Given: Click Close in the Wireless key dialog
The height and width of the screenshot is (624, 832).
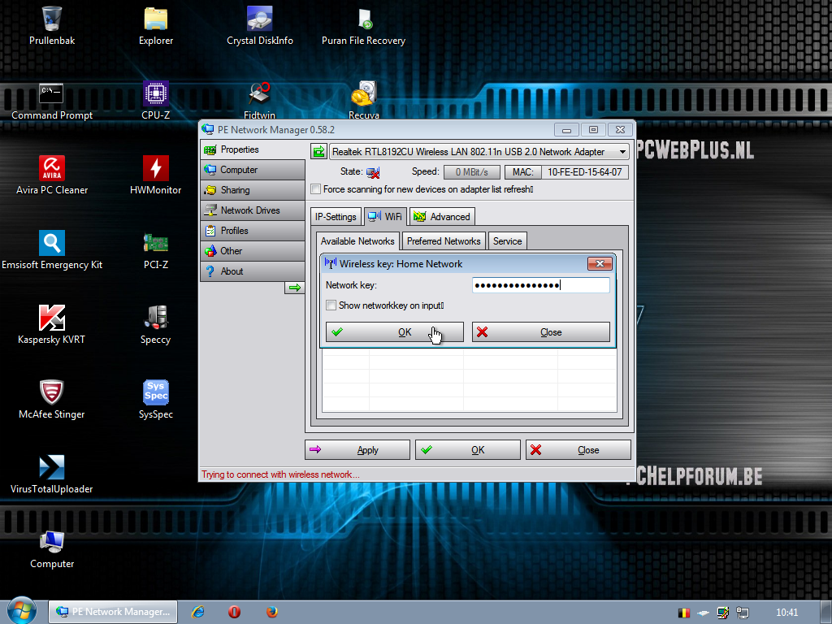Looking at the screenshot, I should [540, 332].
